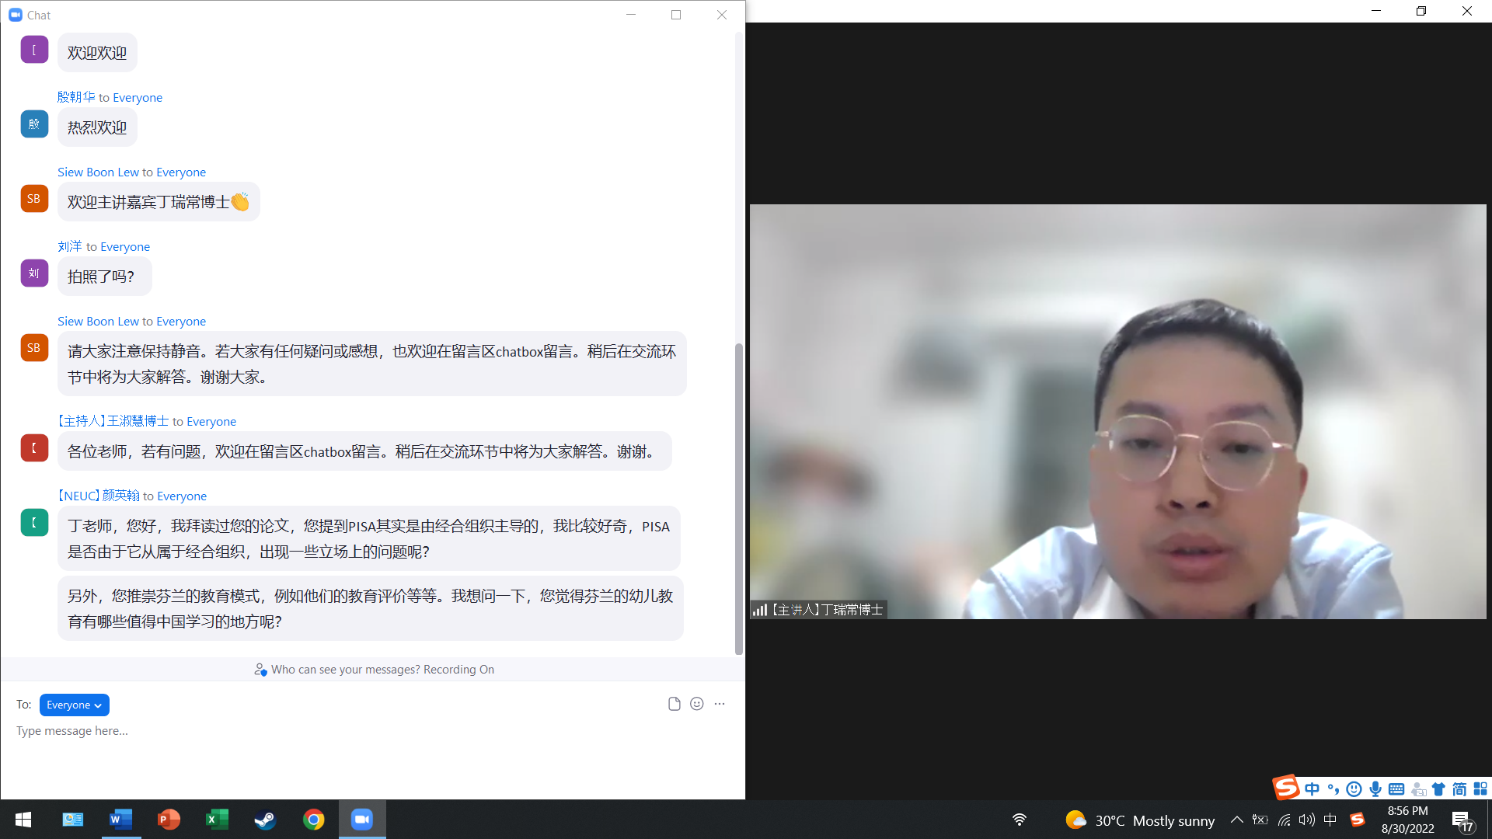Click Sogou toolbar microphone voice input
The width and height of the screenshot is (1492, 839).
click(x=1375, y=789)
